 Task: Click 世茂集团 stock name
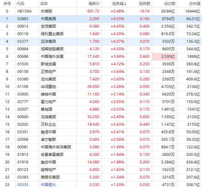pyautogui.click(x=48, y=26)
